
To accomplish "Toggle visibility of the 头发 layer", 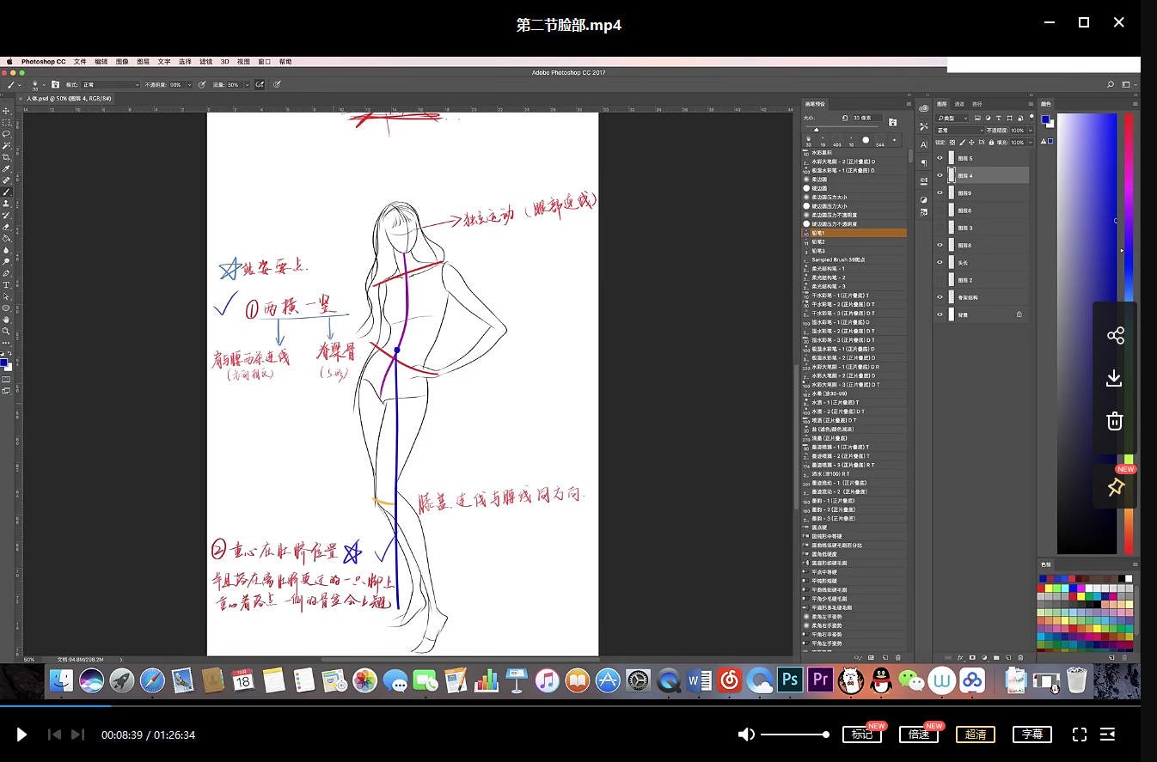I will coord(940,262).
